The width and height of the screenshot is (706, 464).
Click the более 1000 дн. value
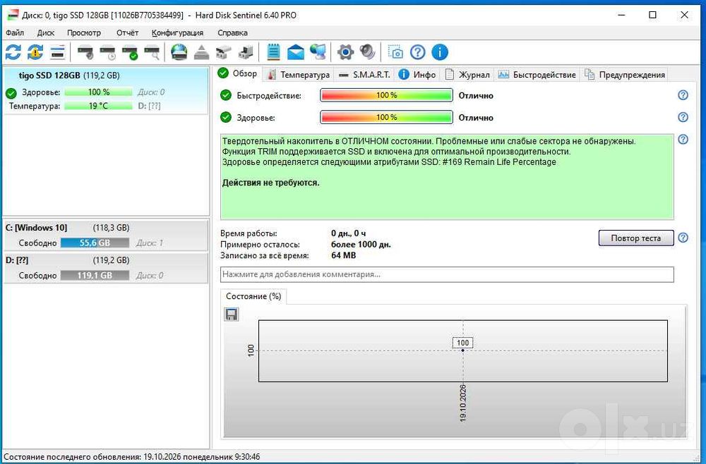(x=361, y=245)
